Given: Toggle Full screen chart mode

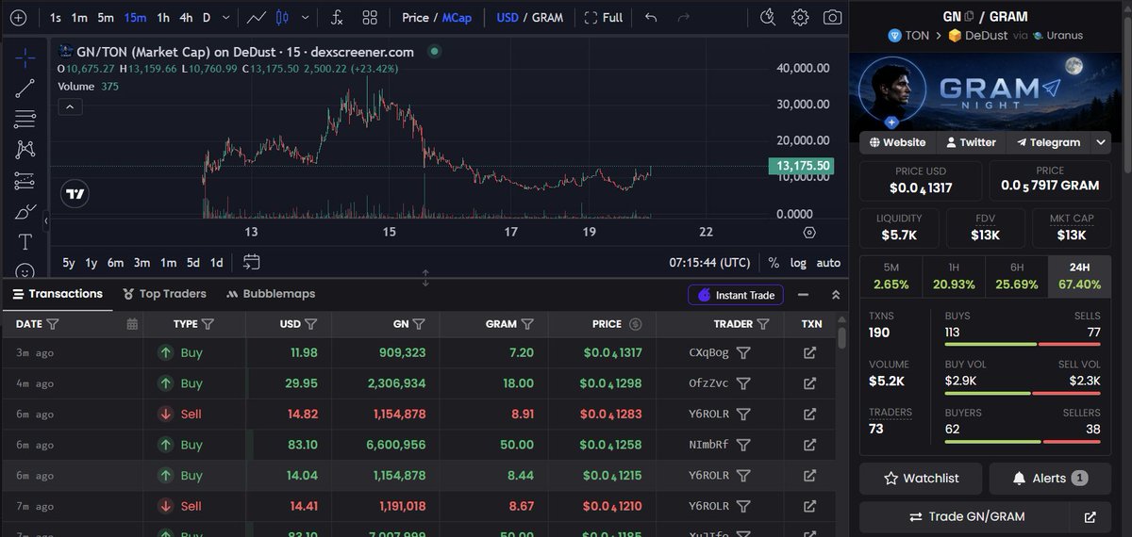Looking at the screenshot, I should [x=604, y=17].
